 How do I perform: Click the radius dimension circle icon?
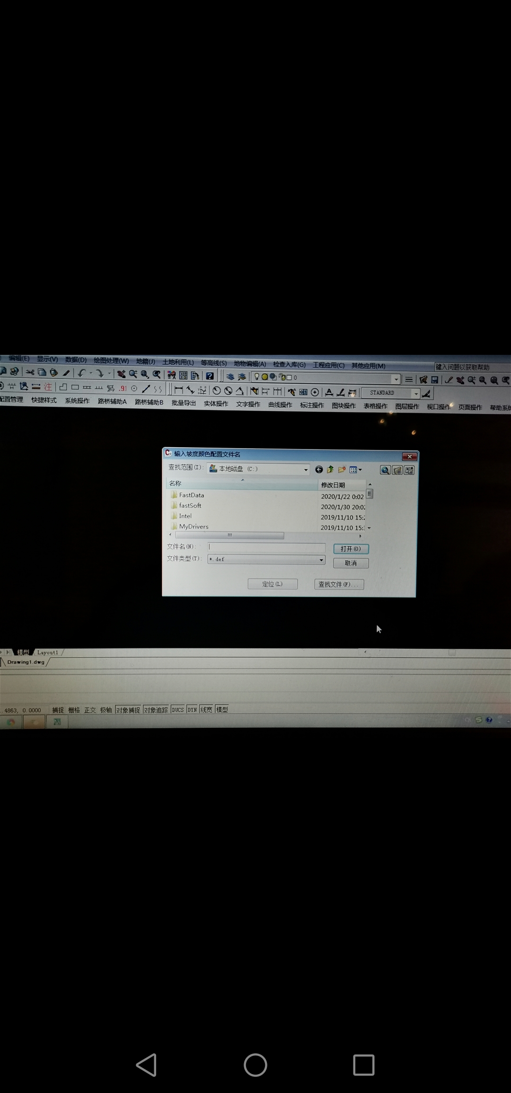pyautogui.click(x=217, y=390)
